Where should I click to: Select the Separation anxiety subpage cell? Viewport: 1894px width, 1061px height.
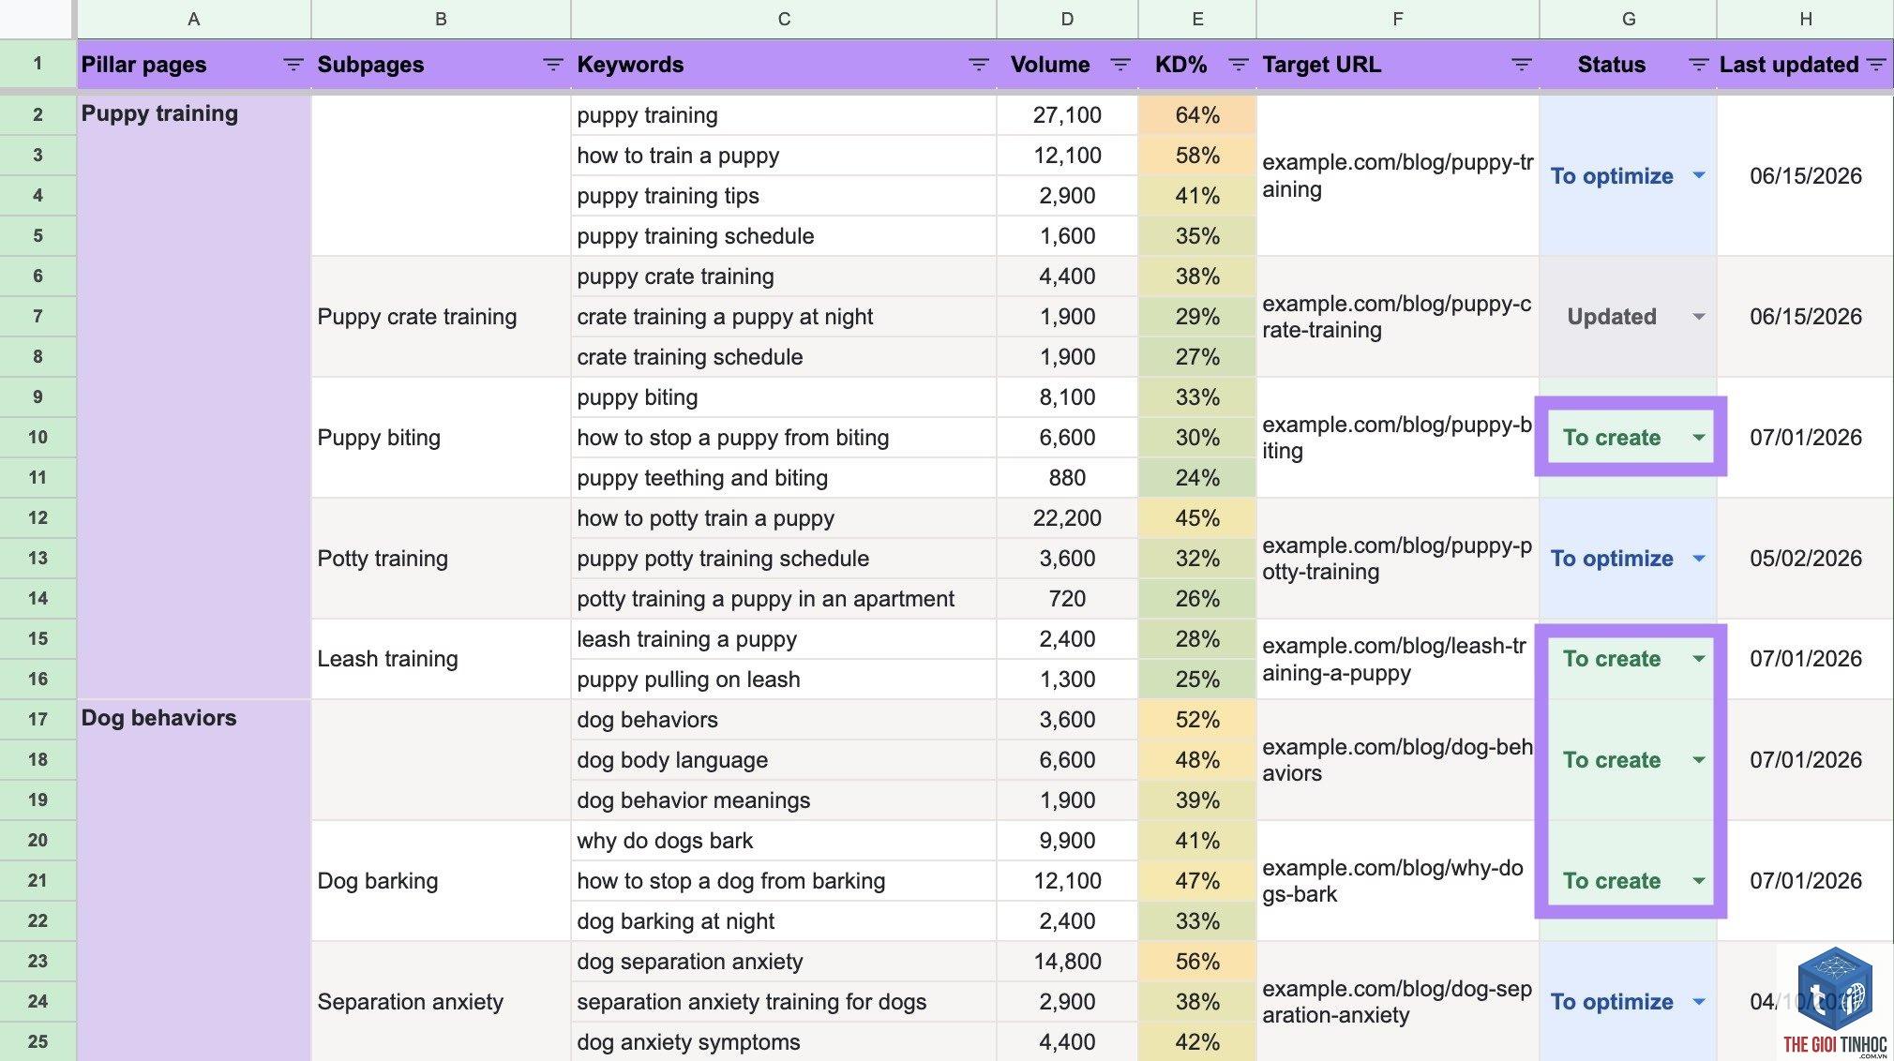pyautogui.click(x=441, y=1002)
